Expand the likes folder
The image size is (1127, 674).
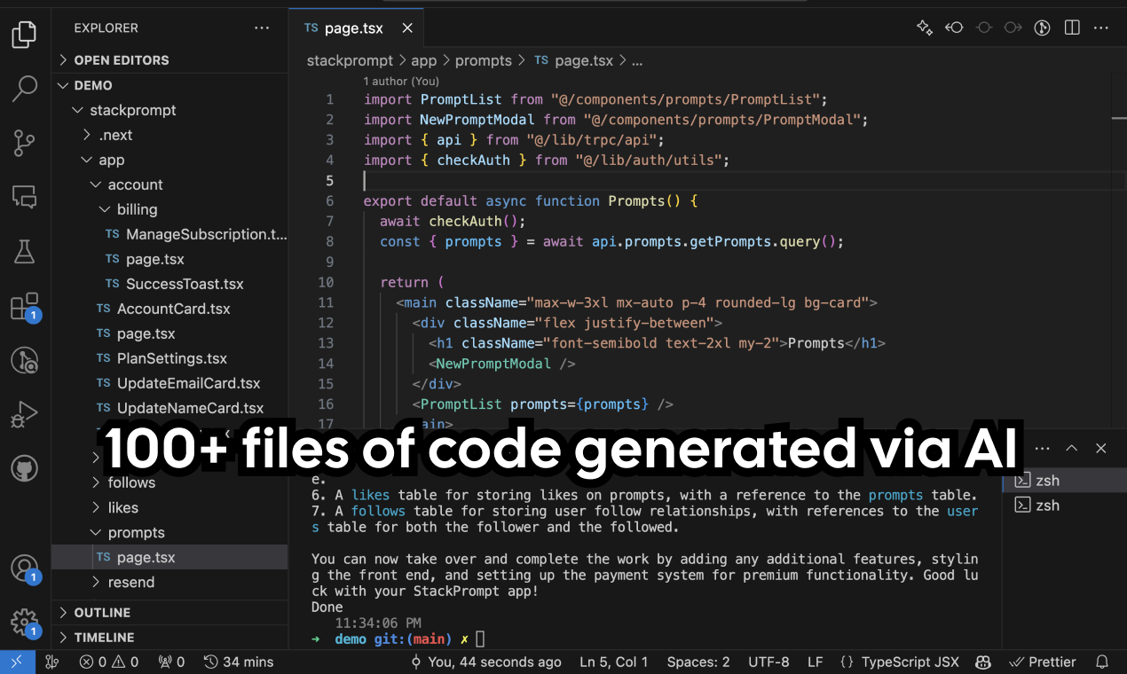(x=169, y=507)
